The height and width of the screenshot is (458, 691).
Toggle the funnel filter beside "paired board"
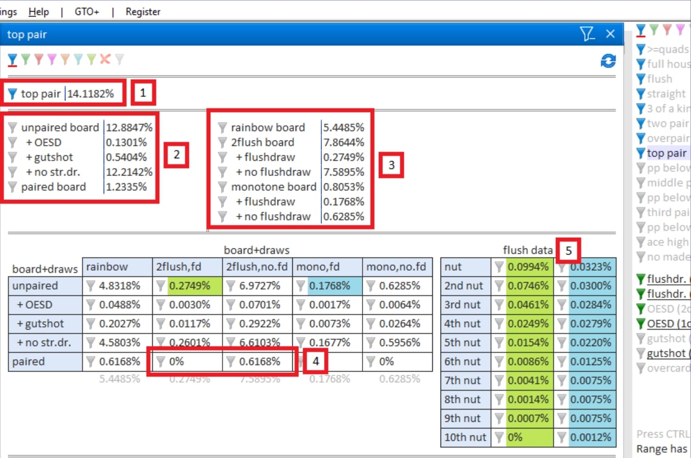pos(13,187)
